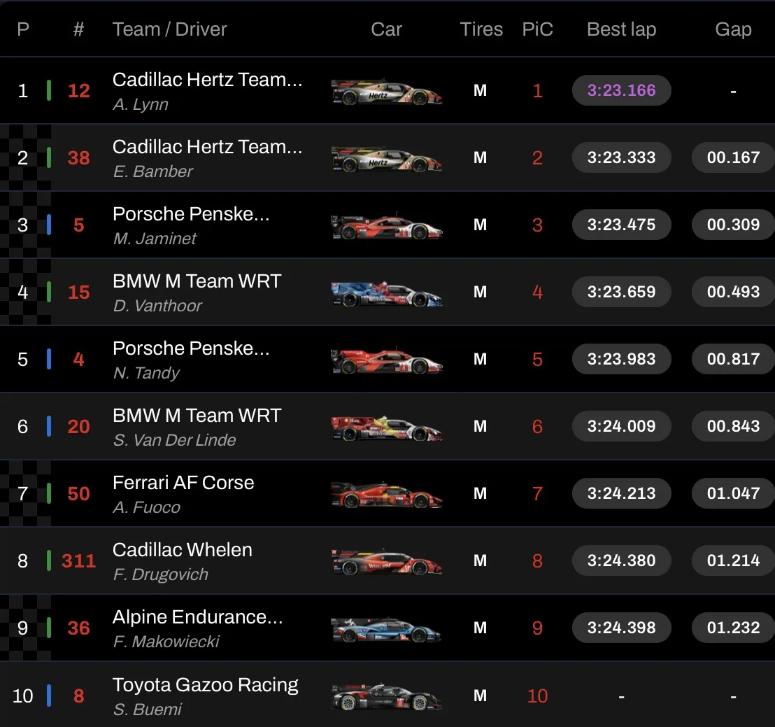Click the Team / Driver column header

tap(169, 29)
